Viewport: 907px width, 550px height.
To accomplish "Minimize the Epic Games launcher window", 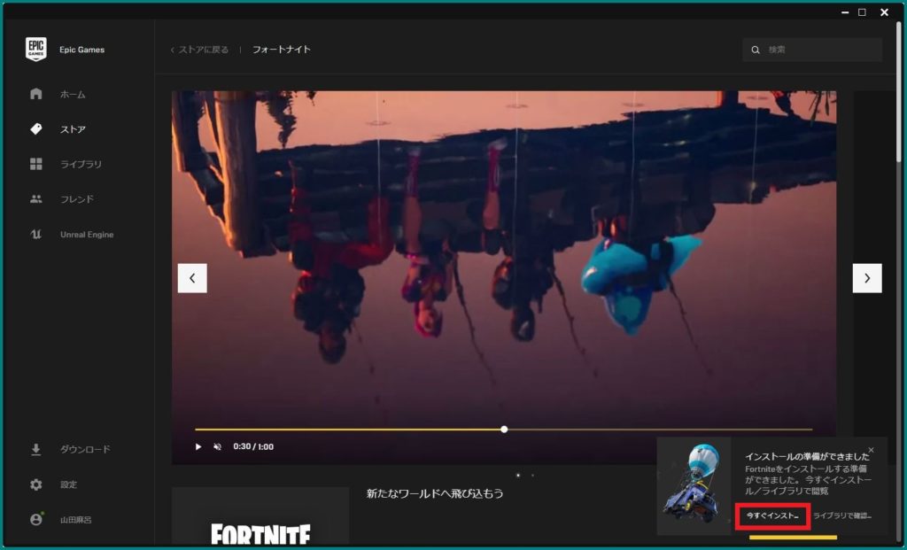I will point(845,12).
